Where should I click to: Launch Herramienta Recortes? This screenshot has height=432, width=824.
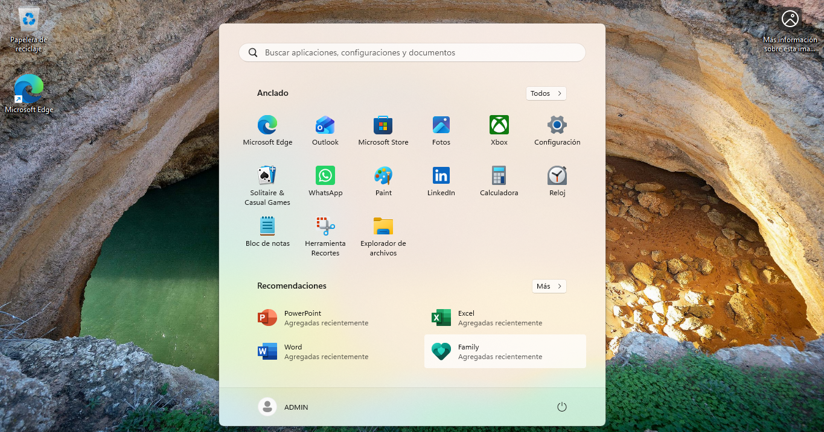click(x=325, y=236)
